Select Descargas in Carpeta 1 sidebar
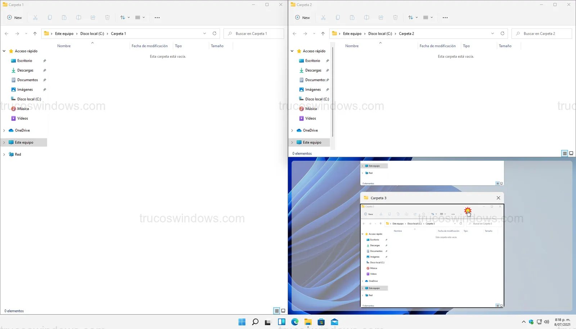This screenshot has height=329, width=576. coord(25,70)
